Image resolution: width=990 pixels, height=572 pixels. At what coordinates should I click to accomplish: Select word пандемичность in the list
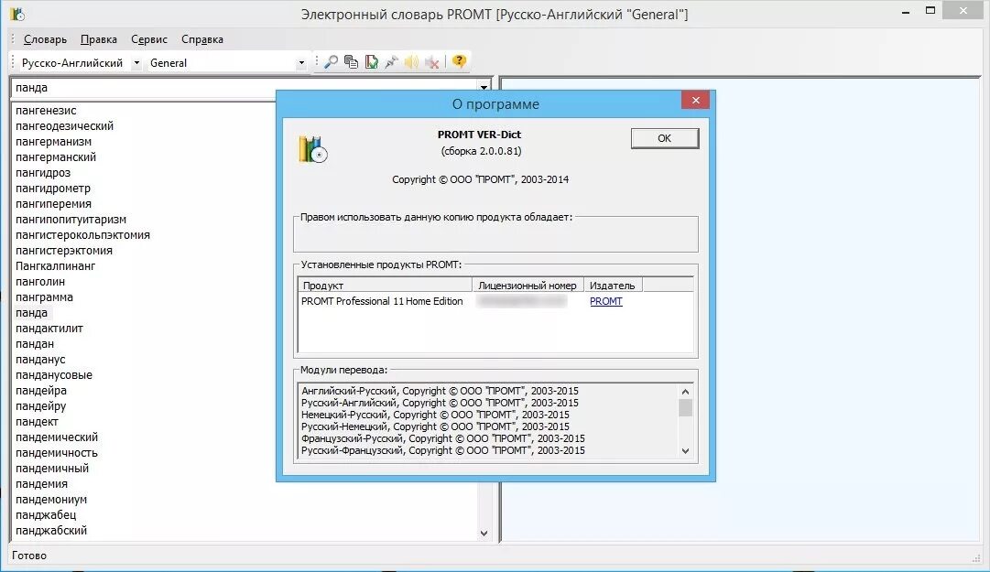click(x=57, y=453)
